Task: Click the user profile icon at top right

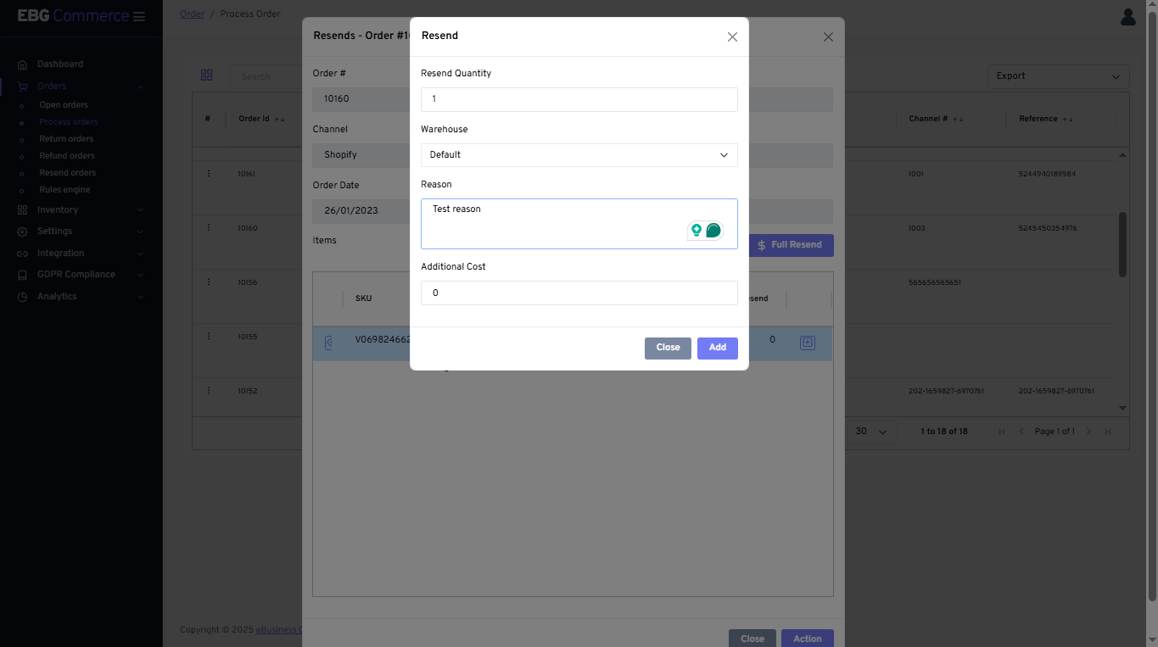Action: pos(1127,17)
